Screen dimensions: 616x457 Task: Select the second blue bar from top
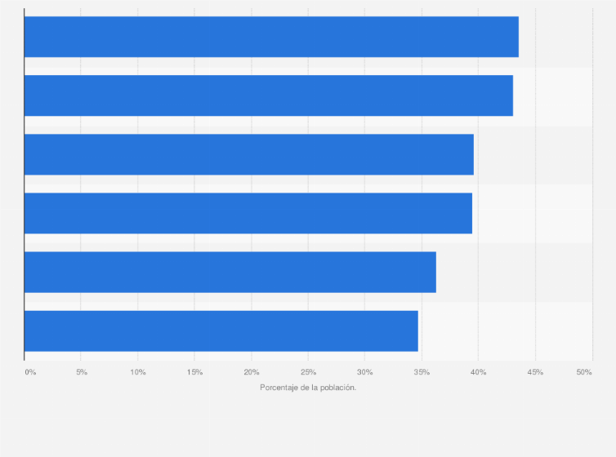click(268, 95)
